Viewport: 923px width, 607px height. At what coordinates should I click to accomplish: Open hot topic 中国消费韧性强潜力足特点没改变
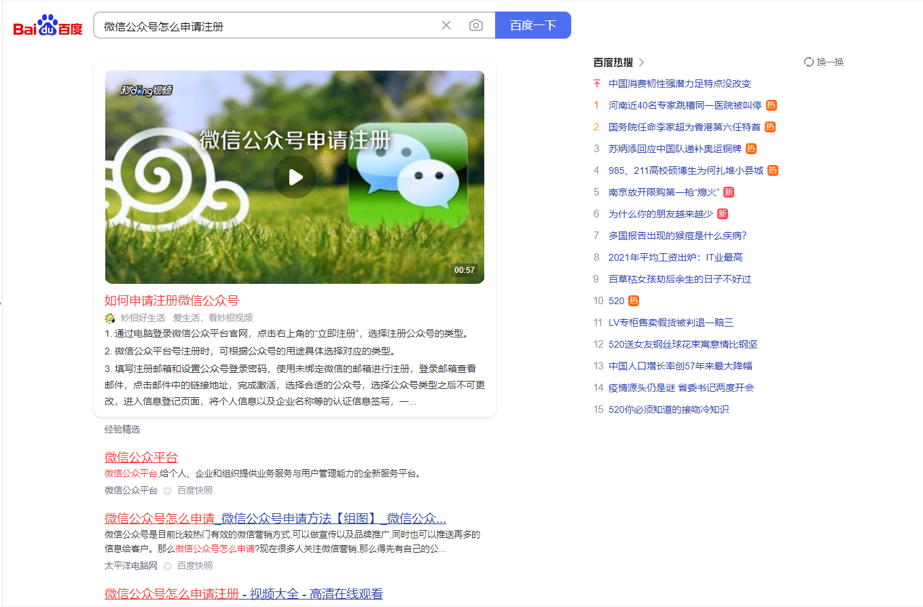click(x=680, y=84)
